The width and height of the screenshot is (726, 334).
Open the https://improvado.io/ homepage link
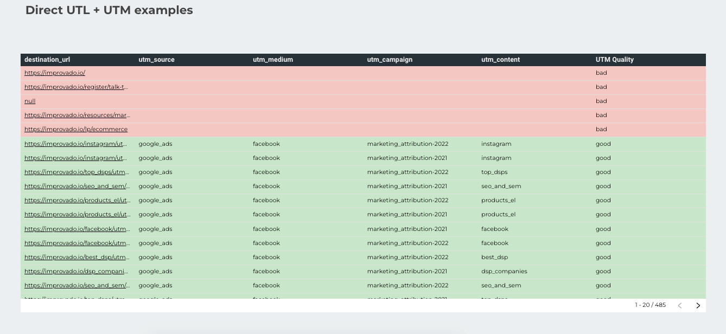(54, 73)
